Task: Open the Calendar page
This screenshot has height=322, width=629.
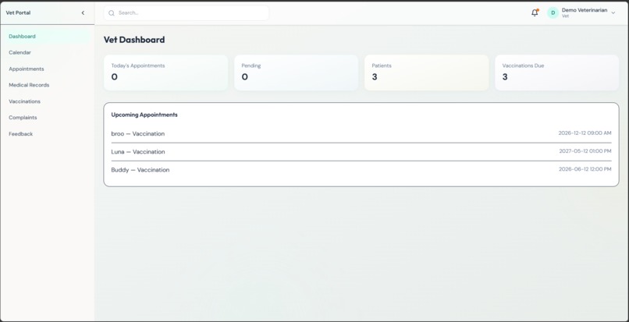Action: pos(48,52)
